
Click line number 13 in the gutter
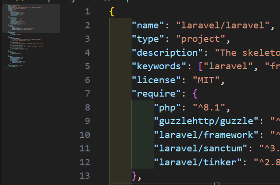click(85, 176)
